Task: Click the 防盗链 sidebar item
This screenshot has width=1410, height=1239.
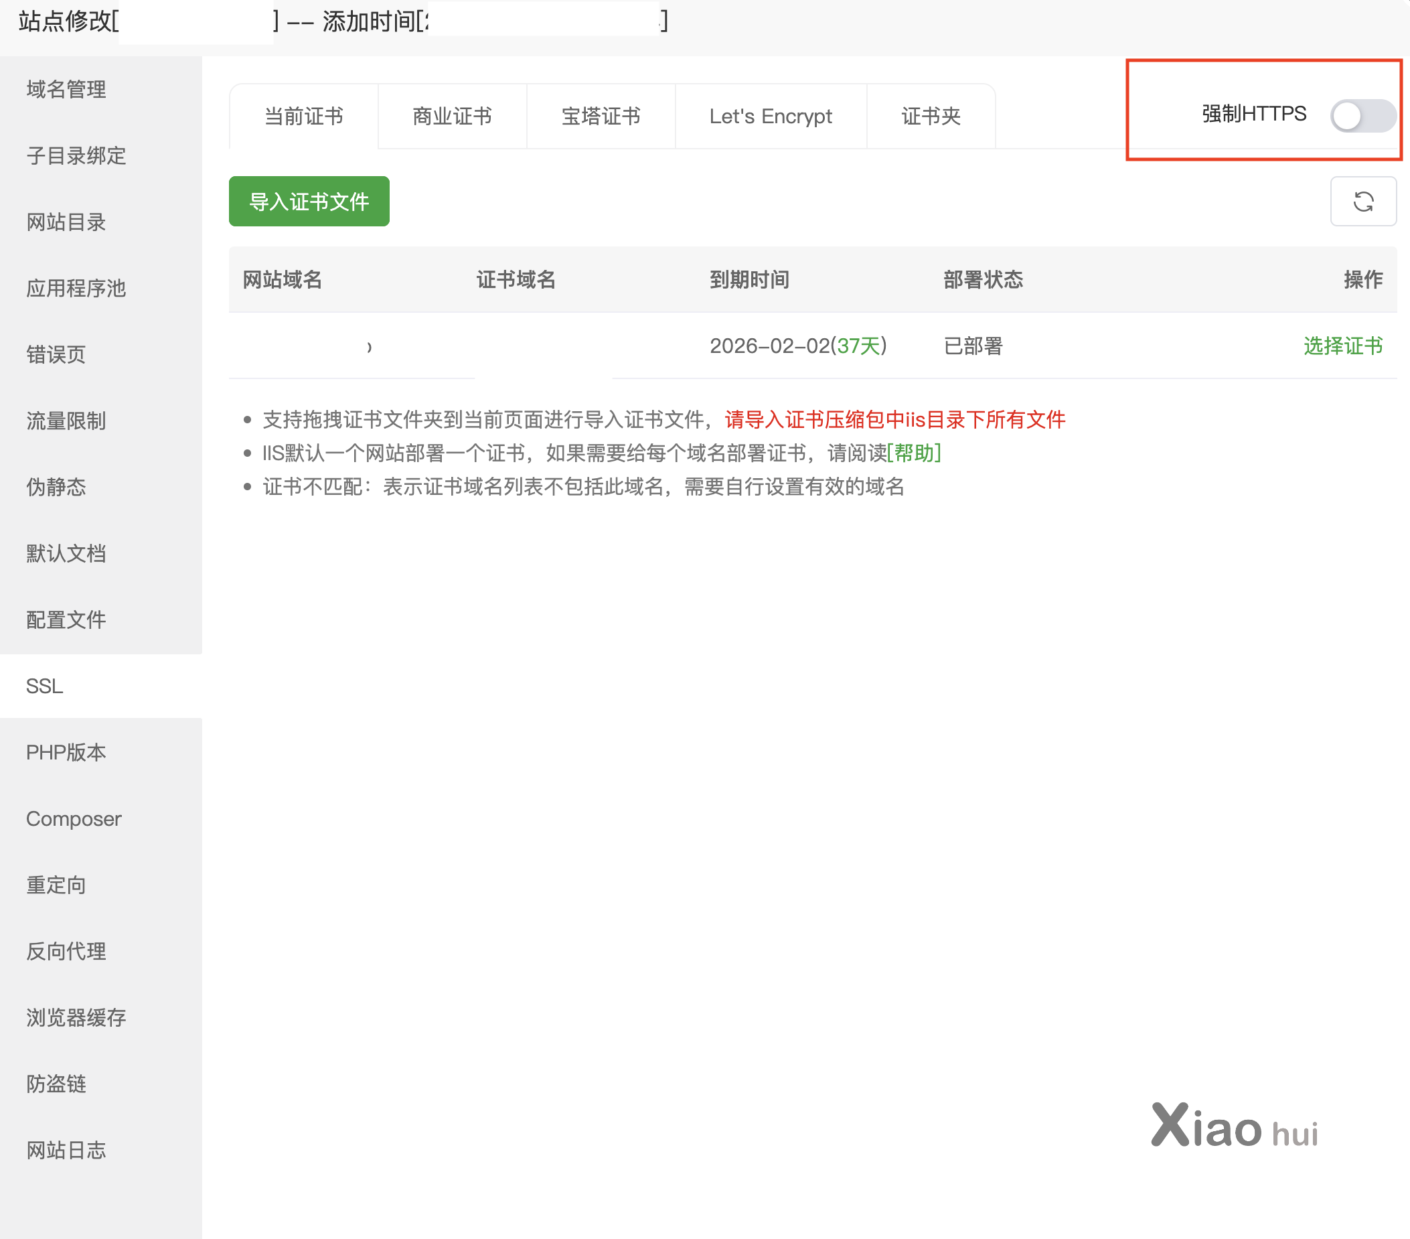Action: 56,1083
